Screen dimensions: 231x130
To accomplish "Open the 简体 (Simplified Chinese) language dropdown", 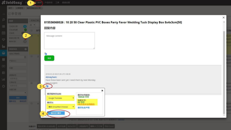I will pyautogui.click(x=61, y=107).
